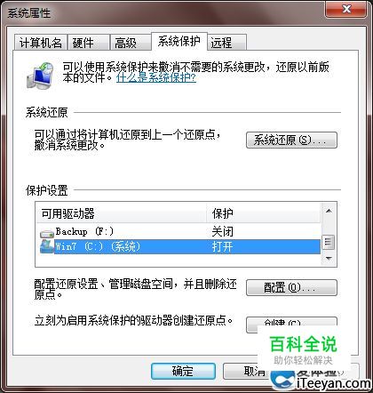The image size is (373, 393).
Task: Click the 保护 column header
Action: coord(263,213)
